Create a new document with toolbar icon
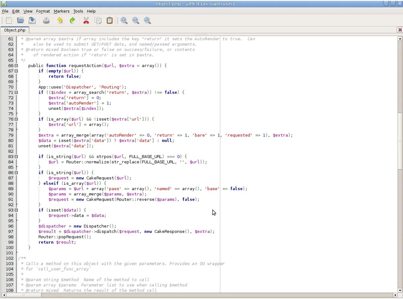 point(9,20)
